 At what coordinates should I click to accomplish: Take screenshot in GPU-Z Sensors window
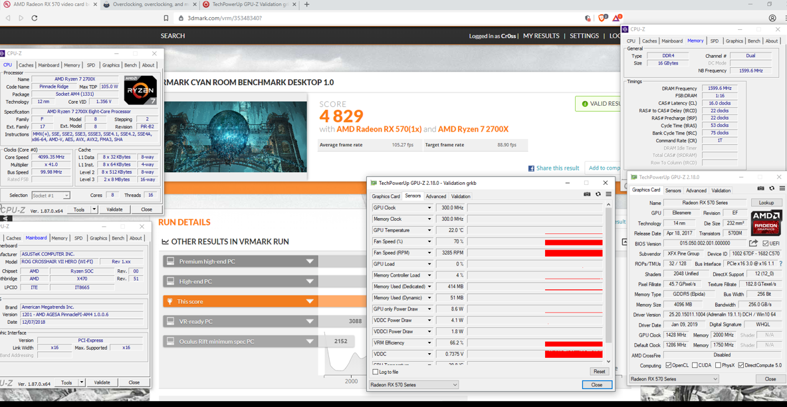pos(587,194)
